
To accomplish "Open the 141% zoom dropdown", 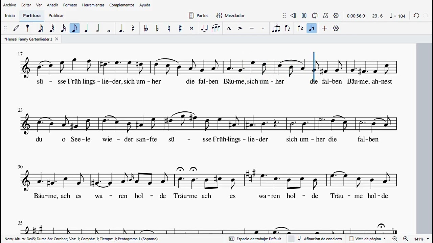I will [421, 239].
